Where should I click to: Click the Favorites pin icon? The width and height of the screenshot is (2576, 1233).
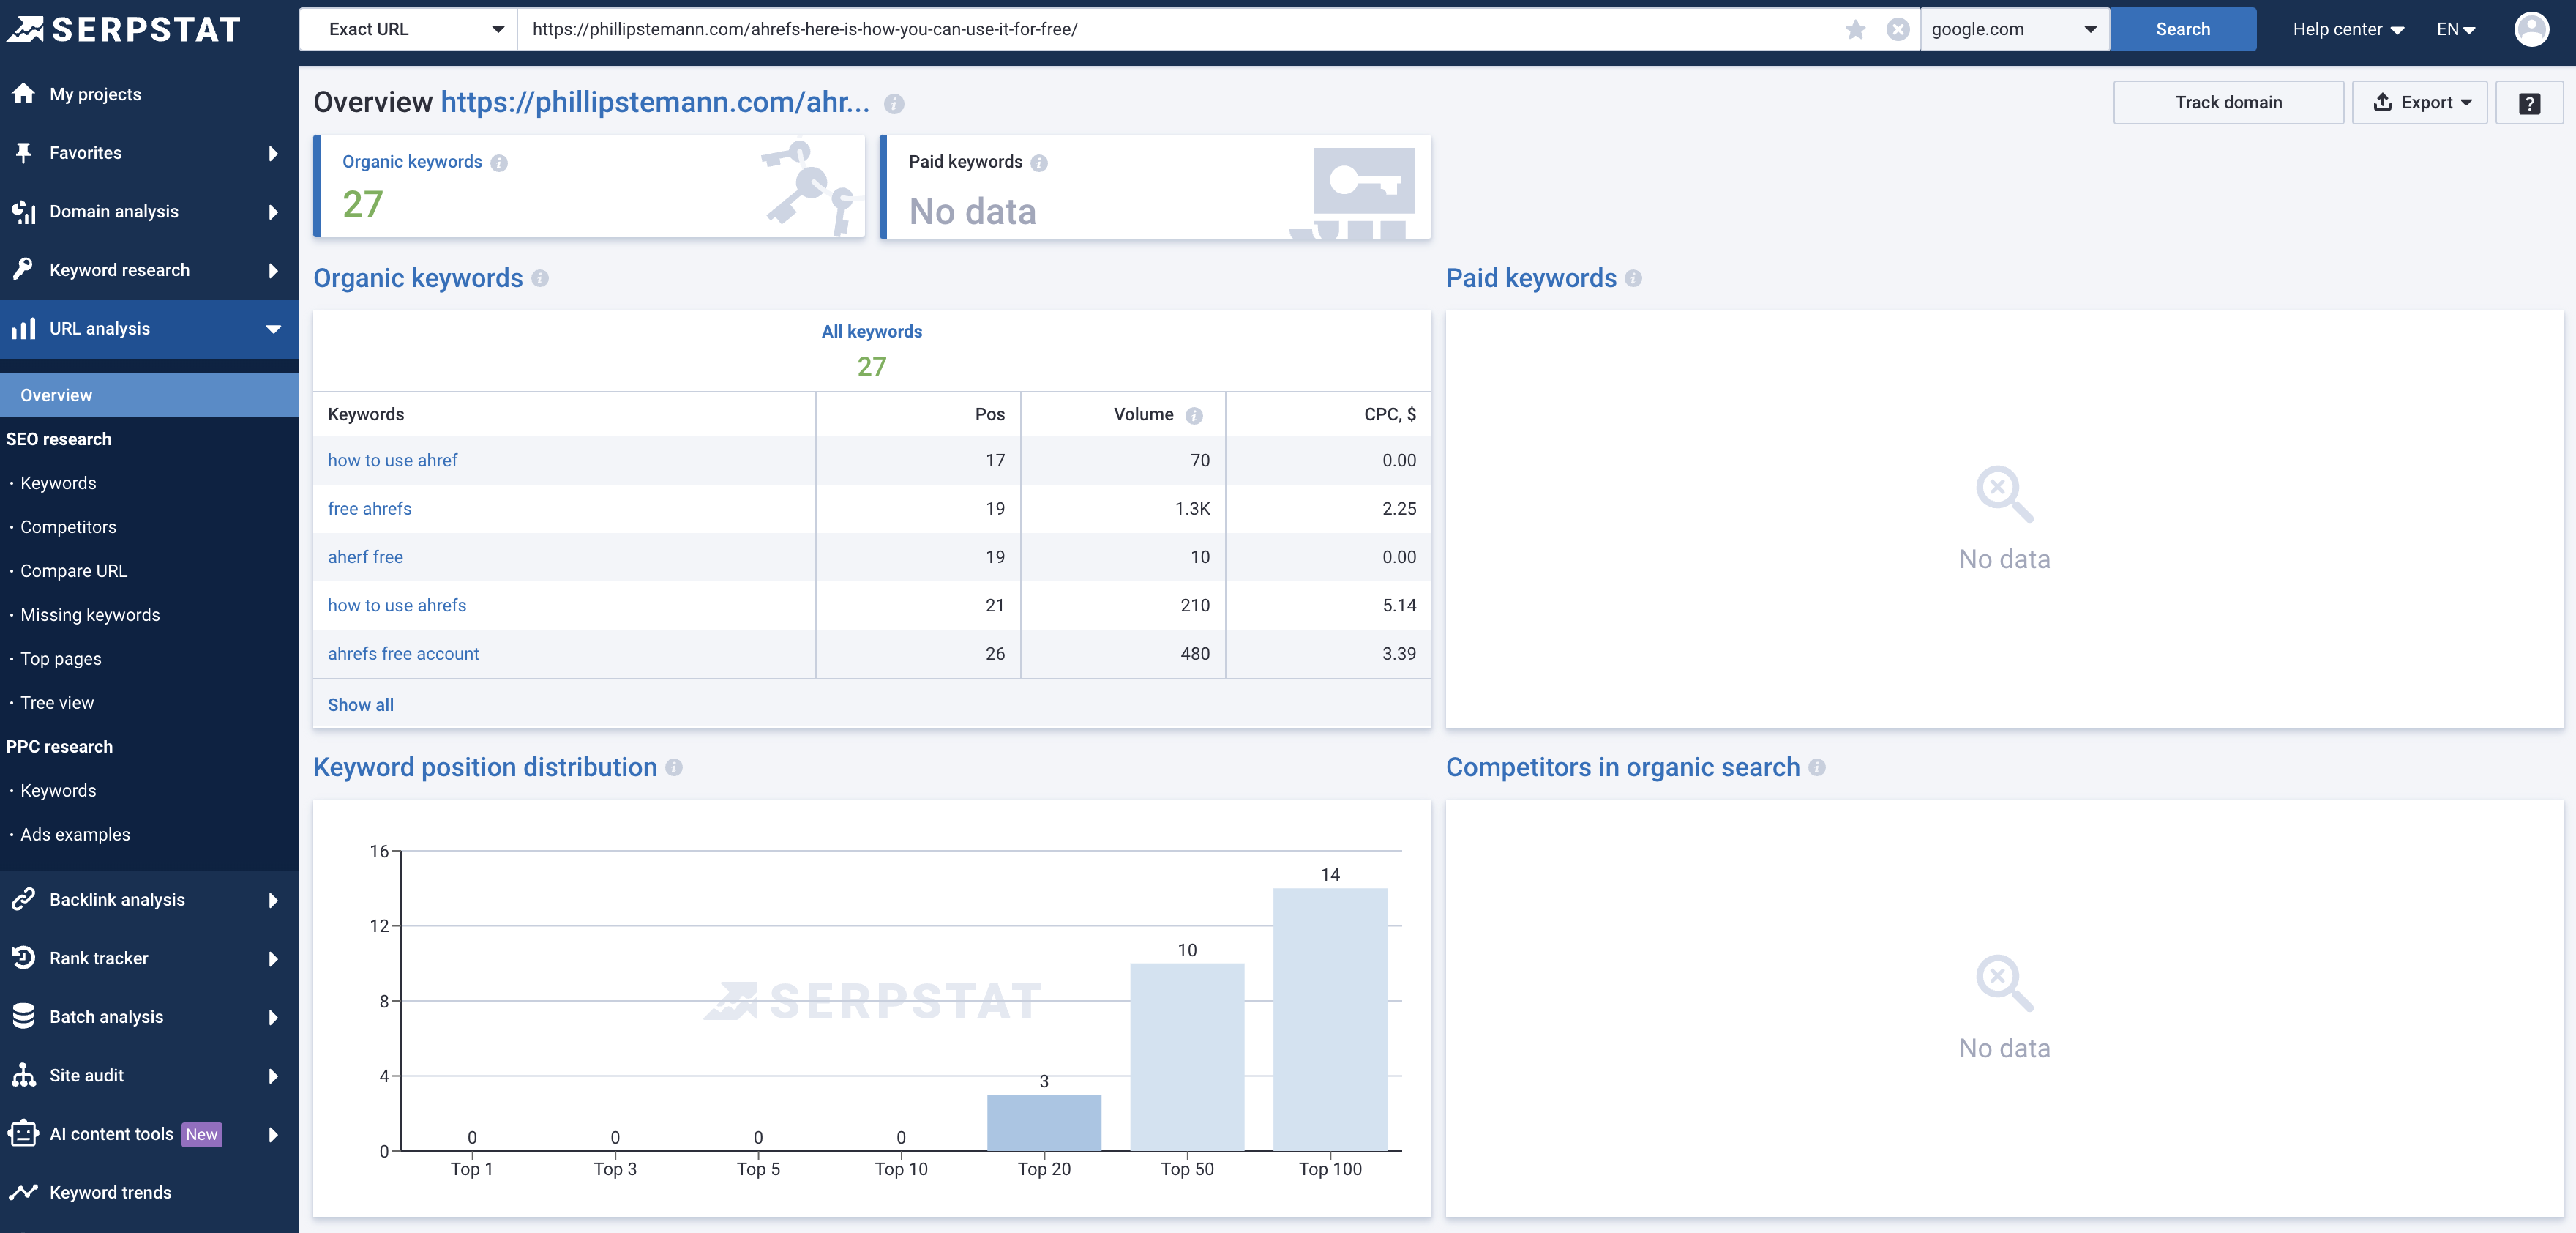(23, 153)
